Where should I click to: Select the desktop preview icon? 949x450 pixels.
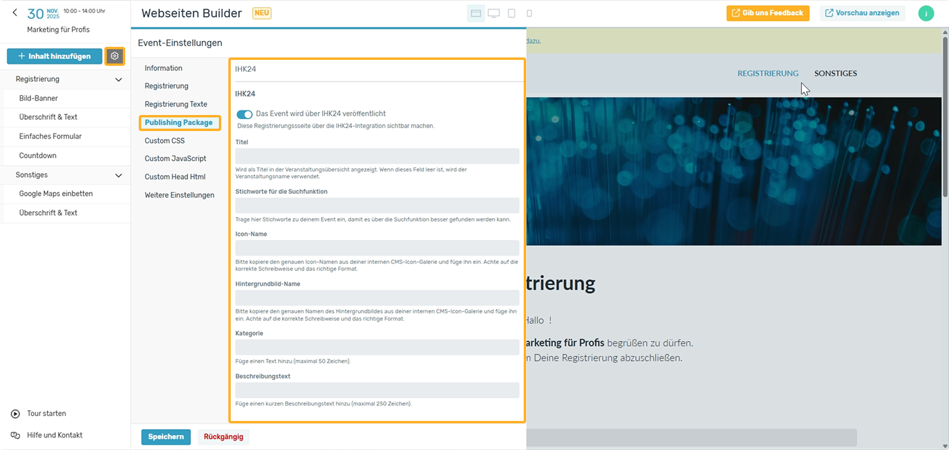[493, 13]
